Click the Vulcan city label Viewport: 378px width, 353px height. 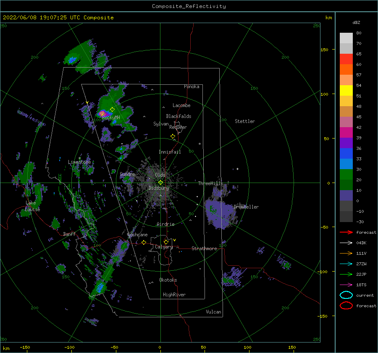pyautogui.click(x=214, y=312)
